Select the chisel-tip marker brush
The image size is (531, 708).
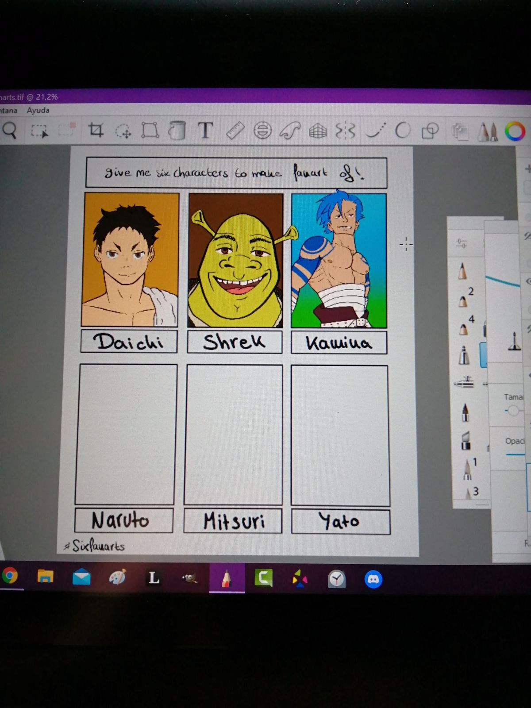(x=466, y=441)
